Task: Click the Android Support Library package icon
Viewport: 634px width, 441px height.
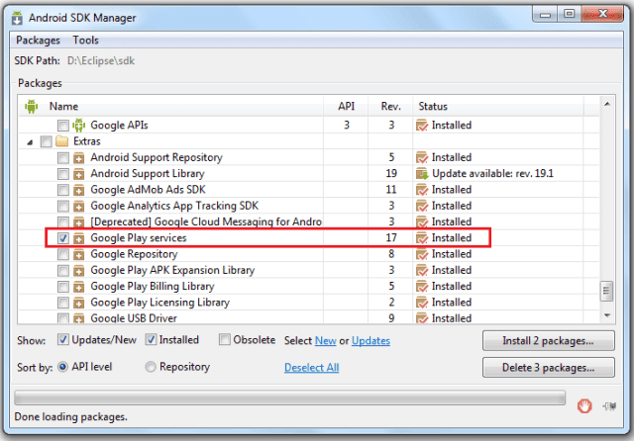Action: click(78, 174)
